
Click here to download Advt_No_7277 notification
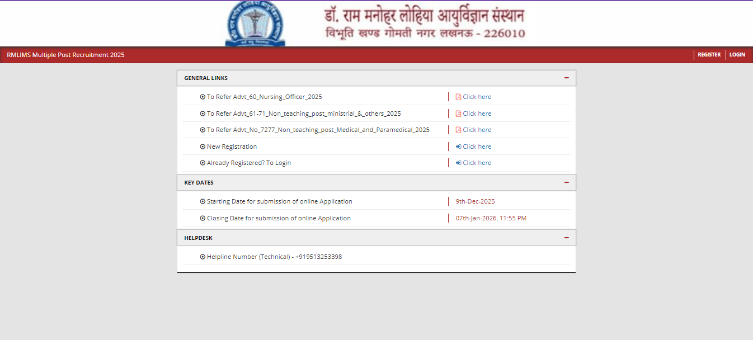click(x=477, y=129)
